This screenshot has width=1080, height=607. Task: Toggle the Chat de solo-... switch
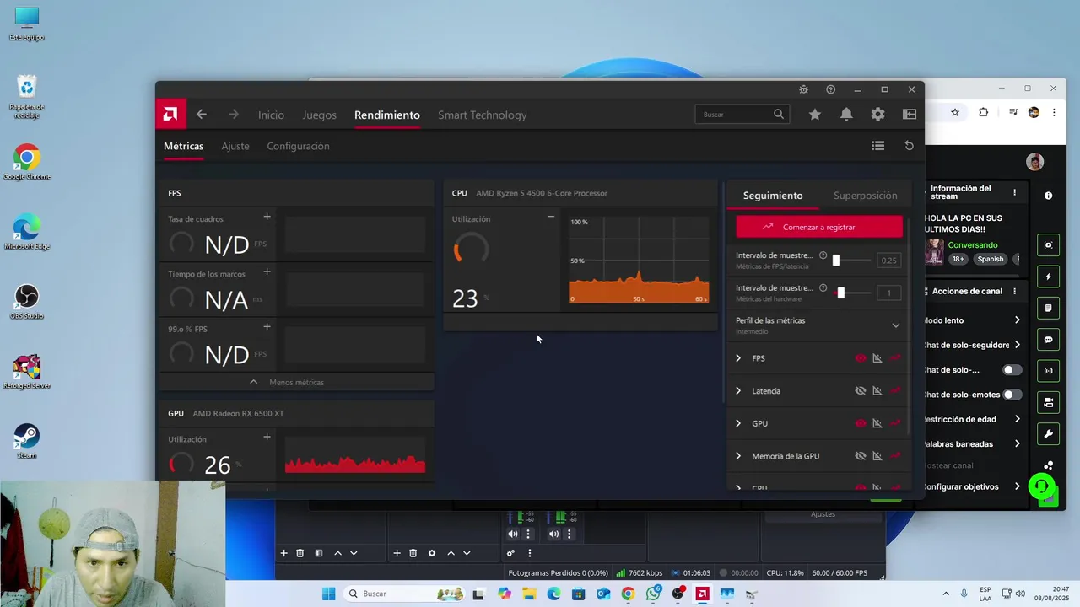pyautogui.click(x=1012, y=370)
